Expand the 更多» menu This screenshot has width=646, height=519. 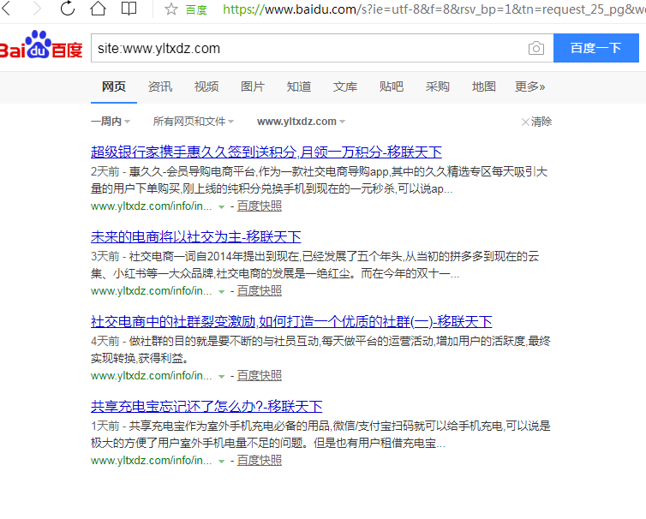pos(529,86)
